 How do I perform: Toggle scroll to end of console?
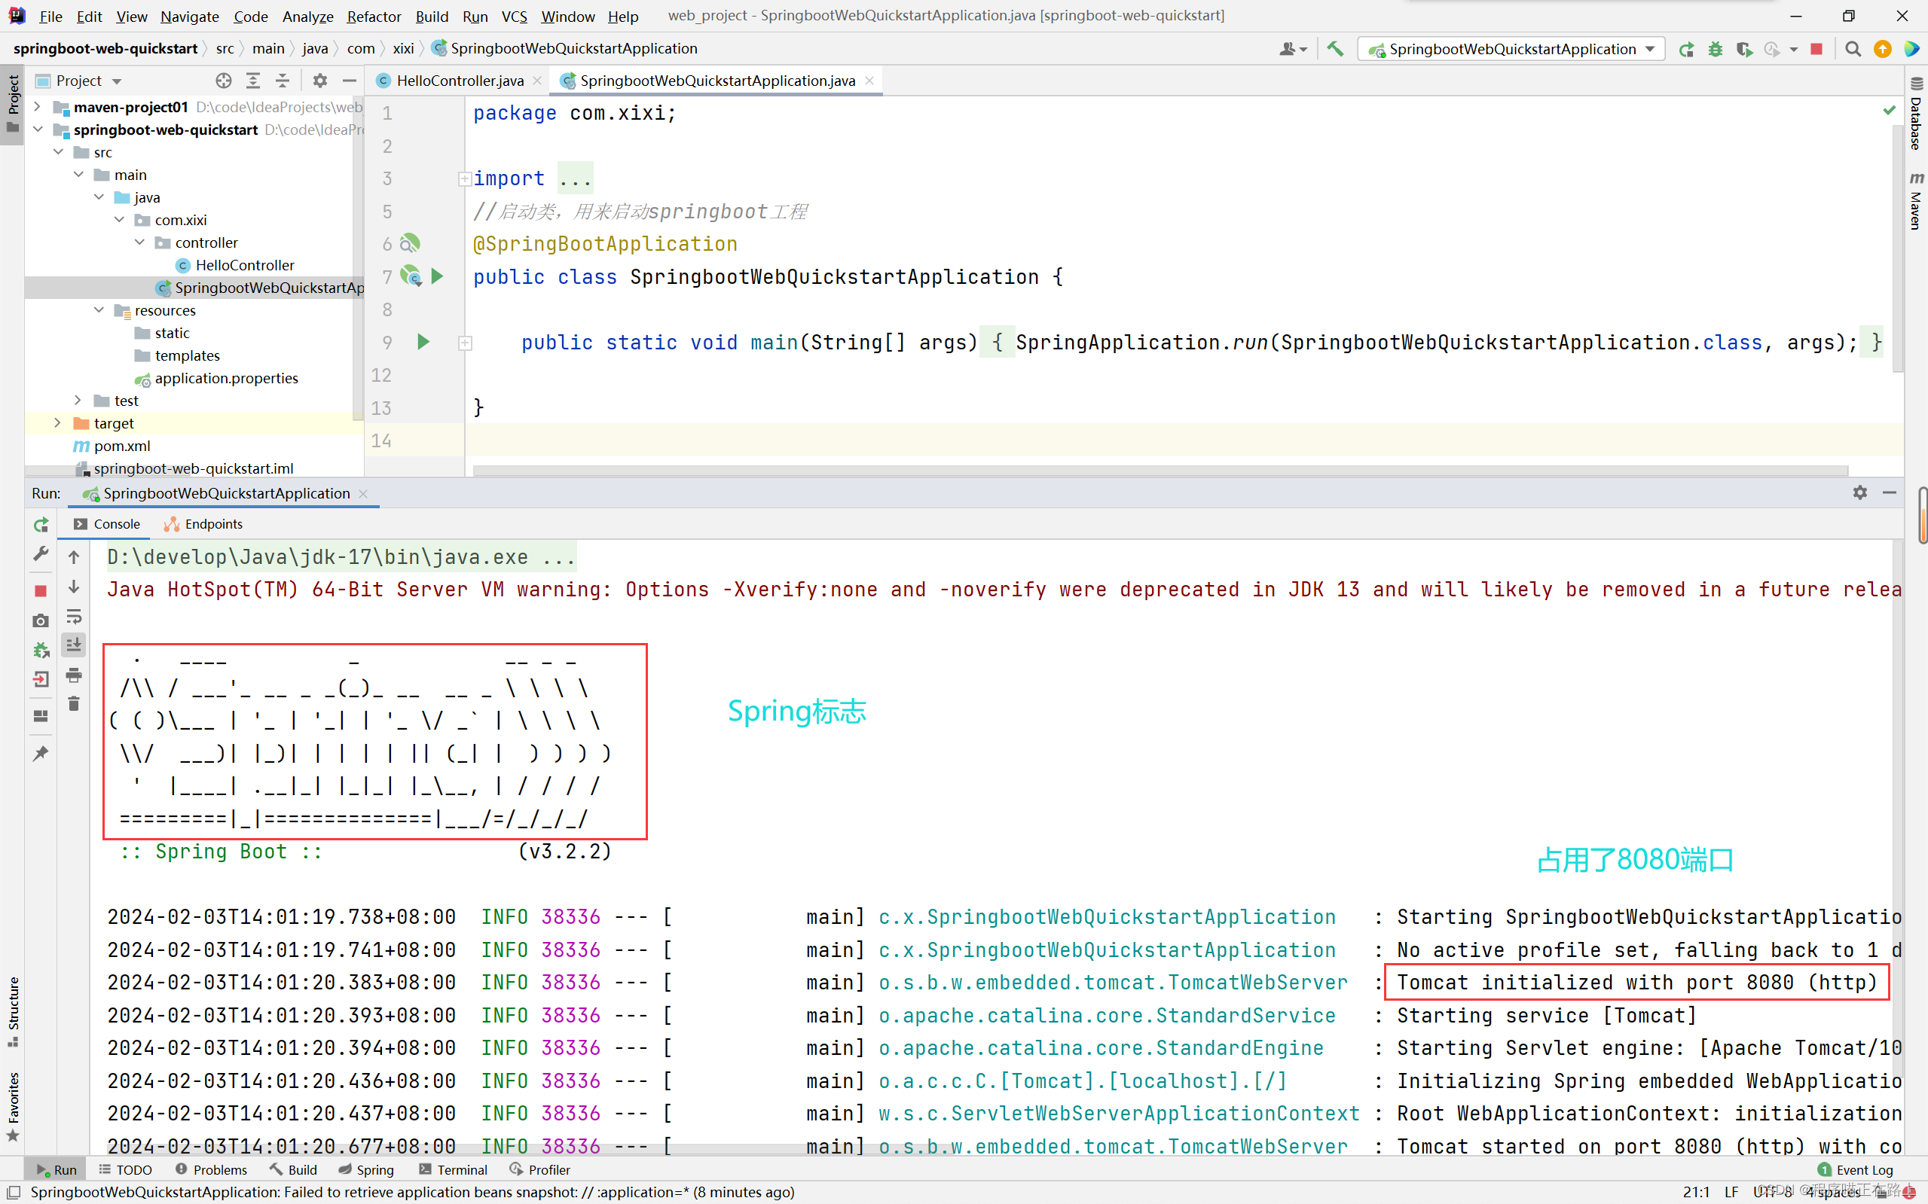(x=73, y=645)
